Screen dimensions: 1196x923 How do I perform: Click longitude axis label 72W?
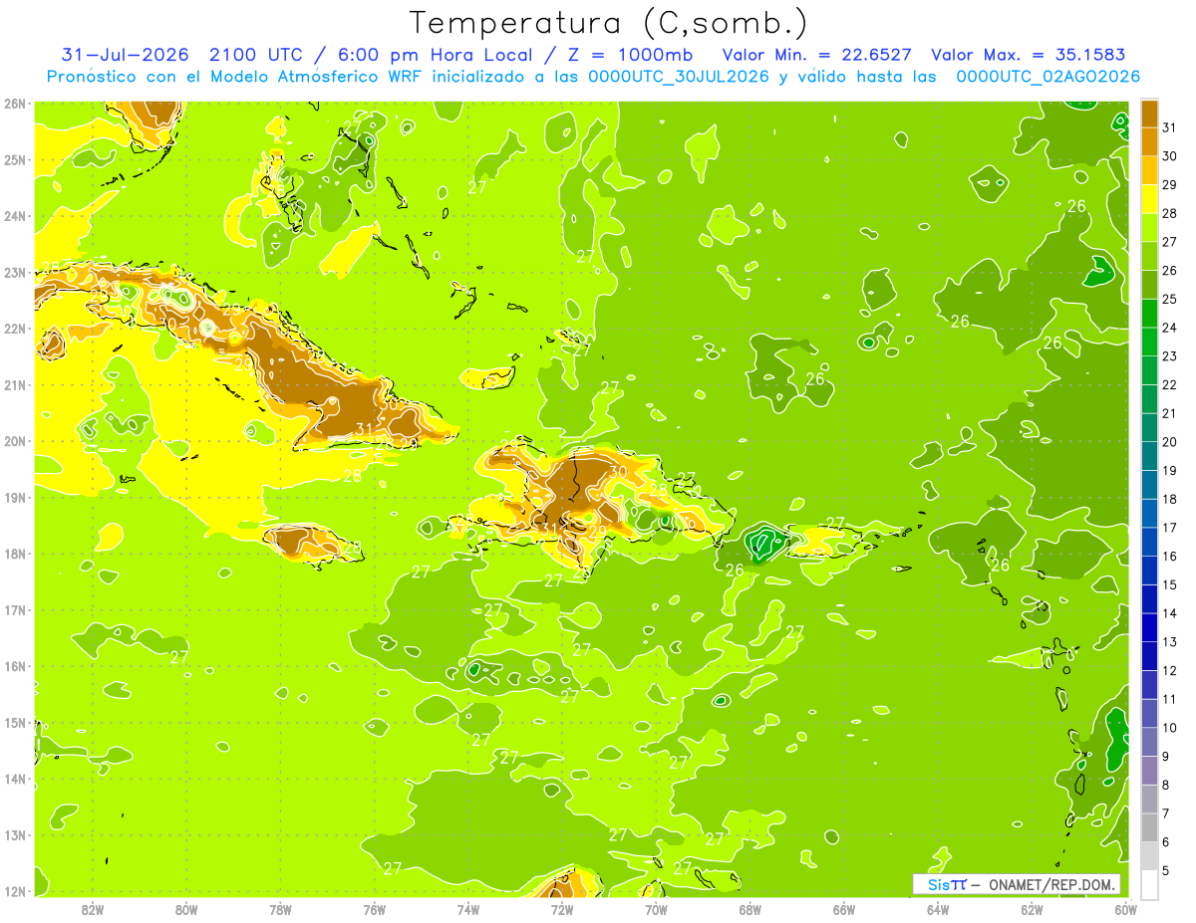pos(562,909)
